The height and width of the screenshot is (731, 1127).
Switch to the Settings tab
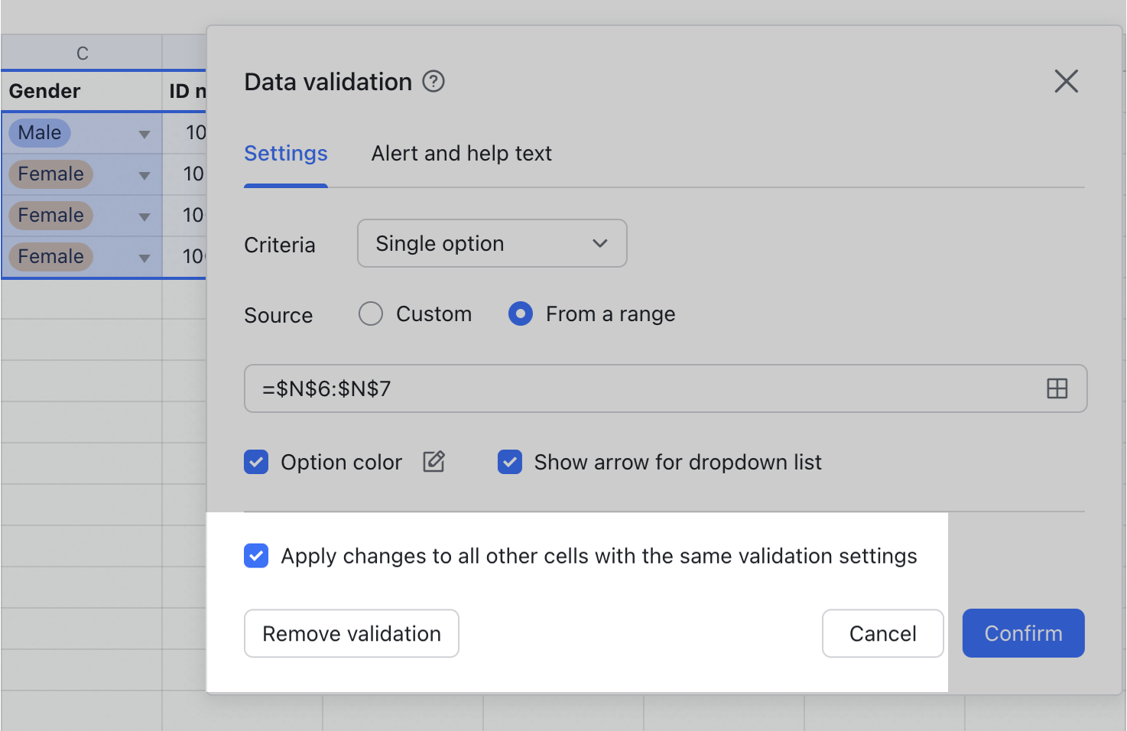pyautogui.click(x=285, y=154)
